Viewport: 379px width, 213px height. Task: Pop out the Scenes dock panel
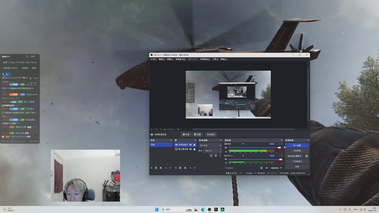171,140
